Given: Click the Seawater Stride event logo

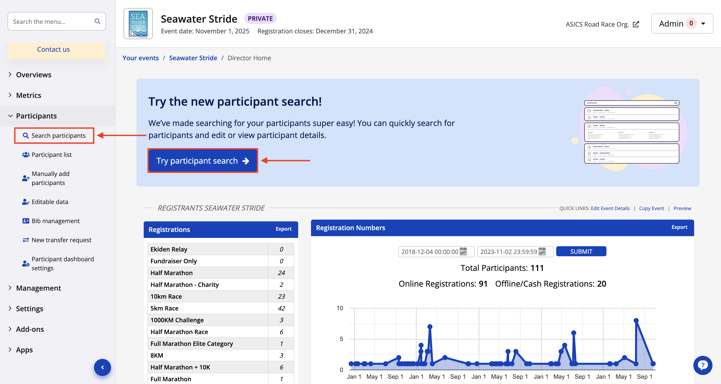Looking at the screenshot, I should pos(138,24).
